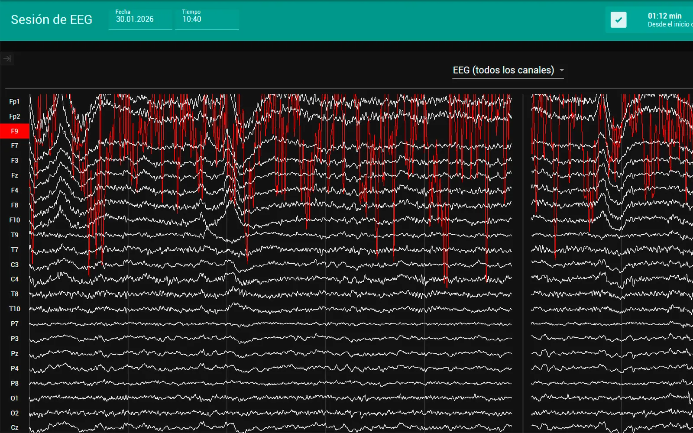Select the F10 channel label
Screen dimensions: 693x433
pyautogui.click(x=15, y=220)
